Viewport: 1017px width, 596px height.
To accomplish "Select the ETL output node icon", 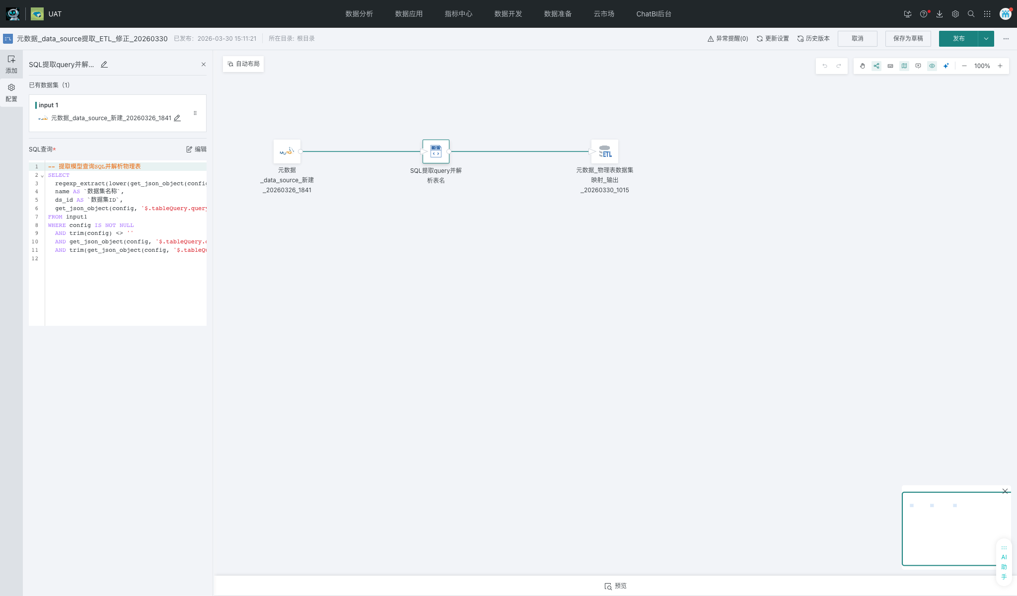I will pos(605,151).
